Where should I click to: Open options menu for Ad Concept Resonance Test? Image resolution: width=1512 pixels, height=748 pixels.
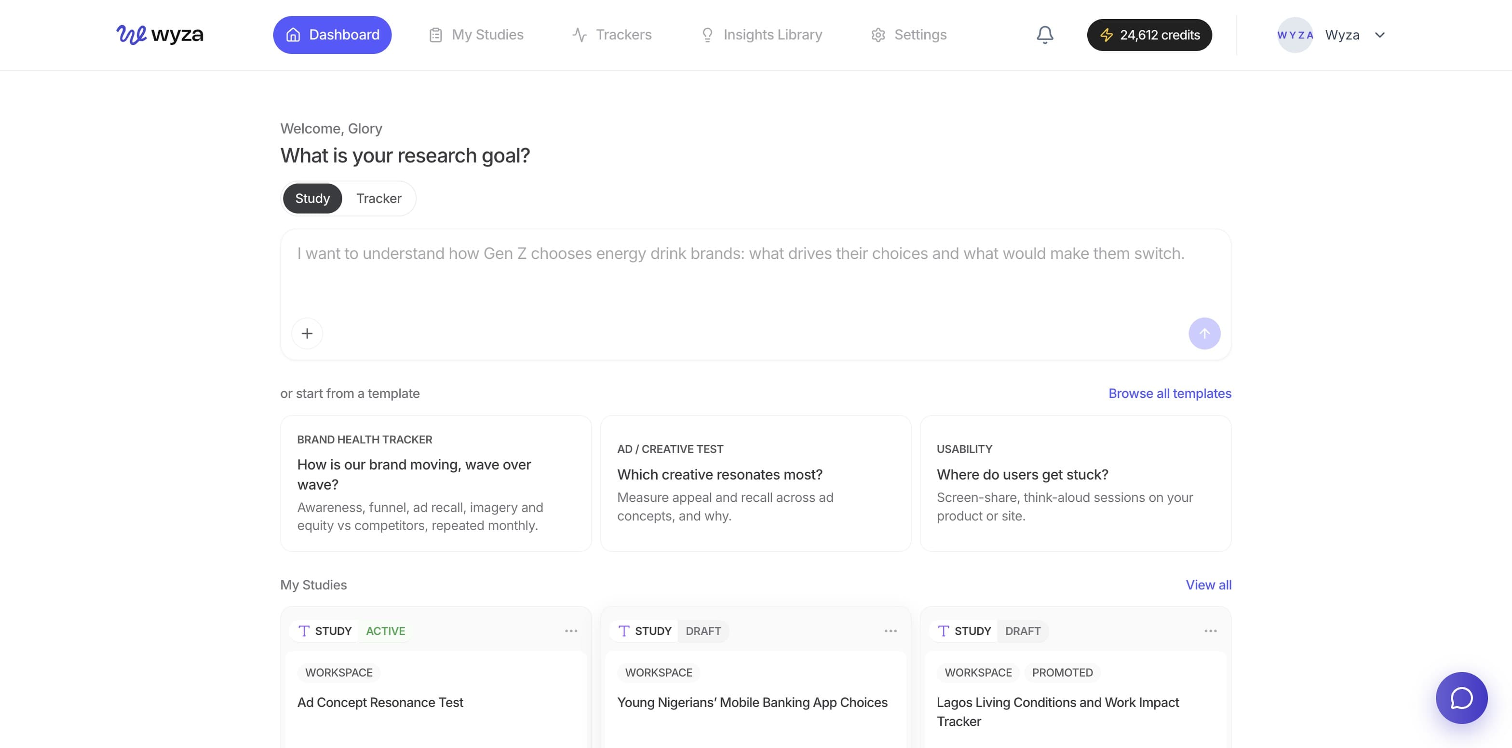pos(570,631)
